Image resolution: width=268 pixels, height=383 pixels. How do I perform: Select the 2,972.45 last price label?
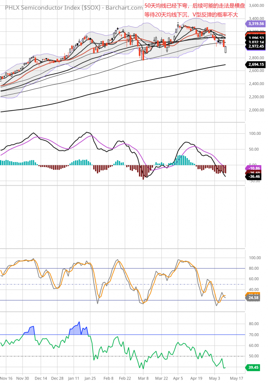[x=256, y=46]
